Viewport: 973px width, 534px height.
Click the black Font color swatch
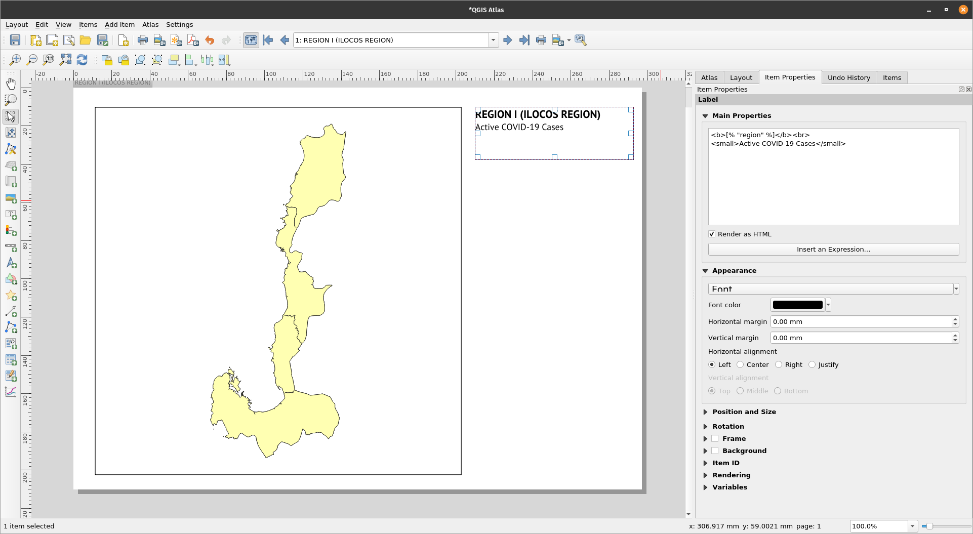click(797, 305)
